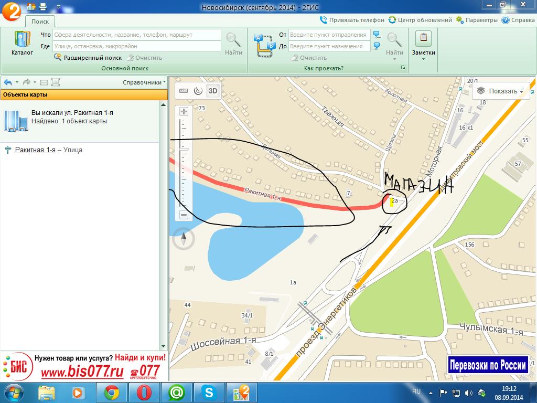
Task: Toggle the 3D map view
Action: [213, 90]
